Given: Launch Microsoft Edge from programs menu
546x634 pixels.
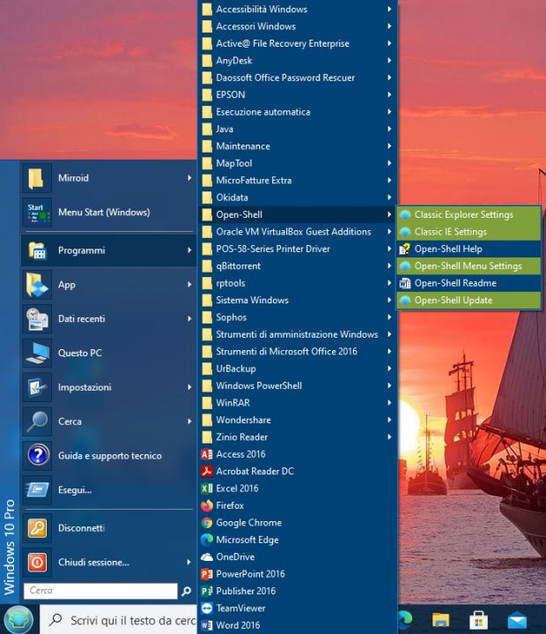Looking at the screenshot, I should (298, 540).
